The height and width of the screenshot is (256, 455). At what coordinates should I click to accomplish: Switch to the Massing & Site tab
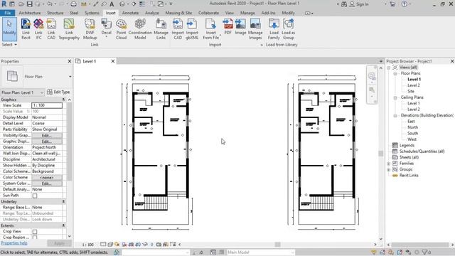tap(178, 13)
